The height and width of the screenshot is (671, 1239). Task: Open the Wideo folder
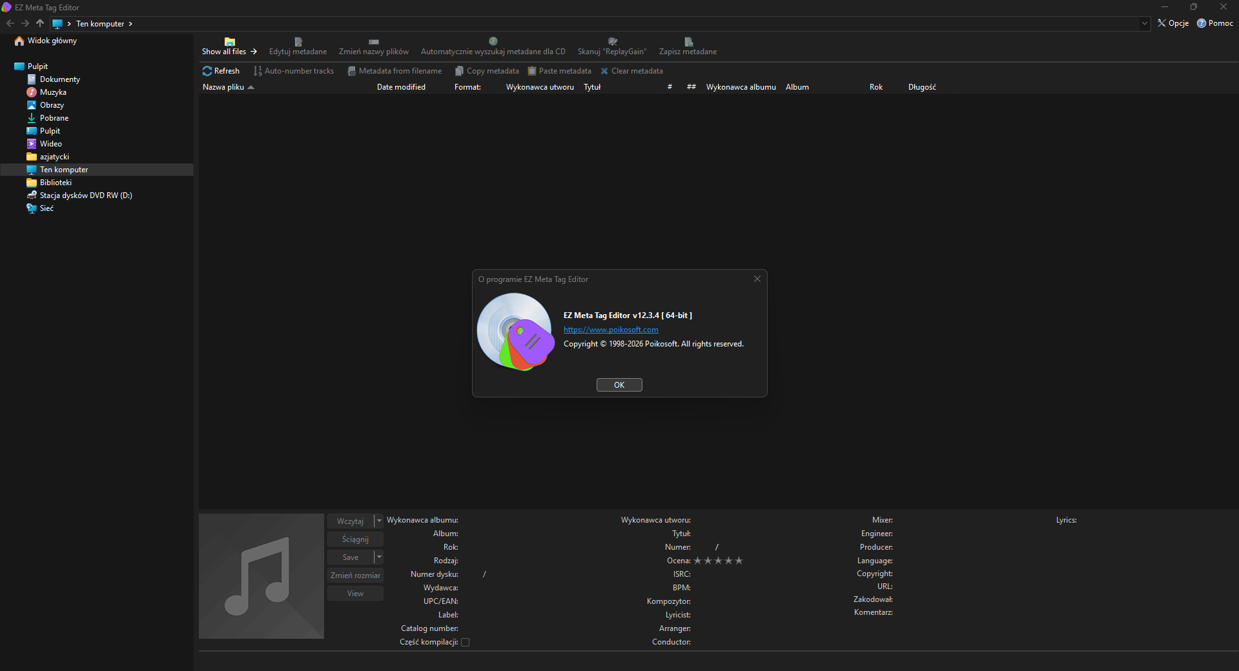click(x=45, y=144)
